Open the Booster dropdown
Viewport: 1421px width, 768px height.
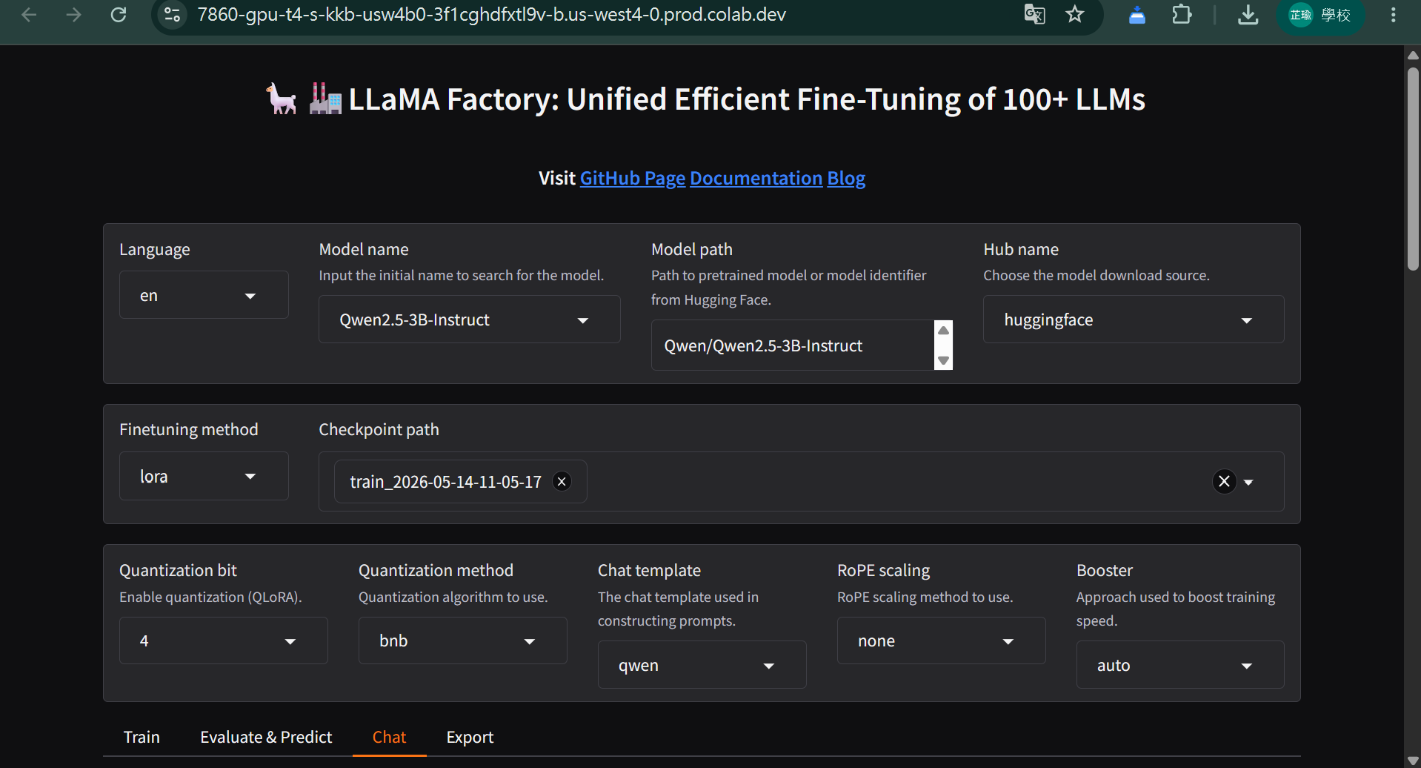(1180, 665)
